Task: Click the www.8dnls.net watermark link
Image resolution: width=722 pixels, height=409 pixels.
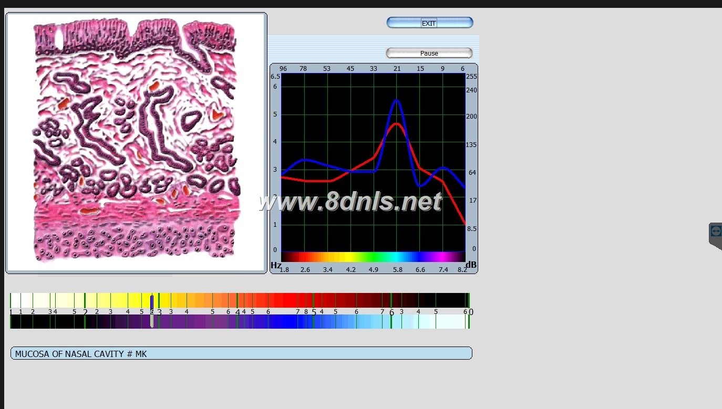Action: 348,202
